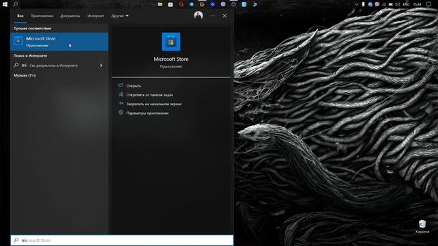Screen dimensions: 438x246
Task: Click the microphone icon in system tray
Action: pos(363,4)
